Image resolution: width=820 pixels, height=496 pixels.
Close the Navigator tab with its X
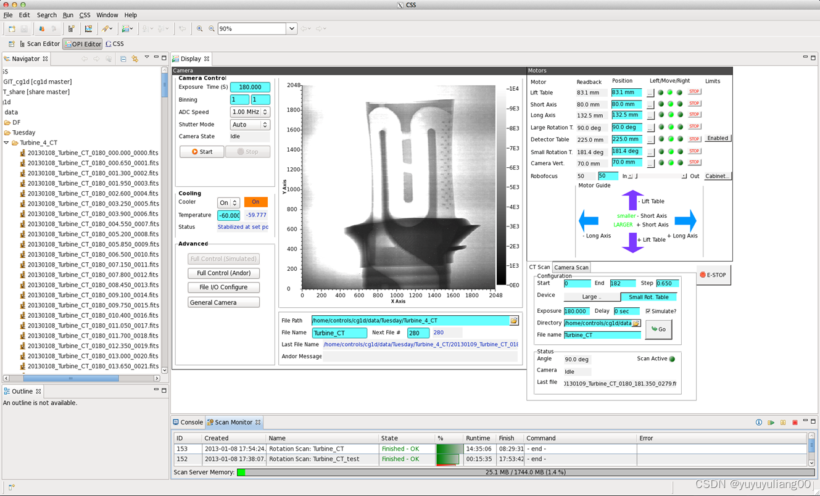[x=45, y=59]
